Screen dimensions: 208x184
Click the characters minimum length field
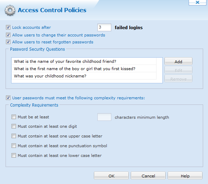click(104, 117)
